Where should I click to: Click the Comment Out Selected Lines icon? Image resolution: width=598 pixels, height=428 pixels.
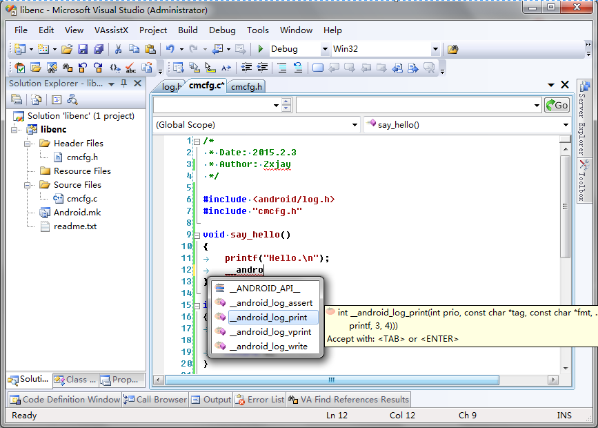click(x=282, y=68)
